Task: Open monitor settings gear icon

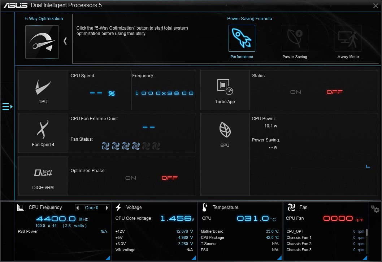Action: (375, 209)
